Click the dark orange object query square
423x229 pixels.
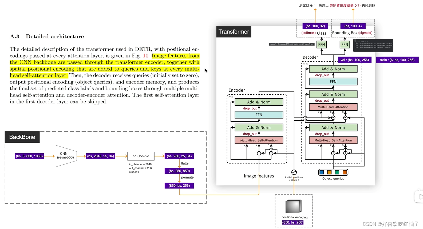[x=345, y=172]
